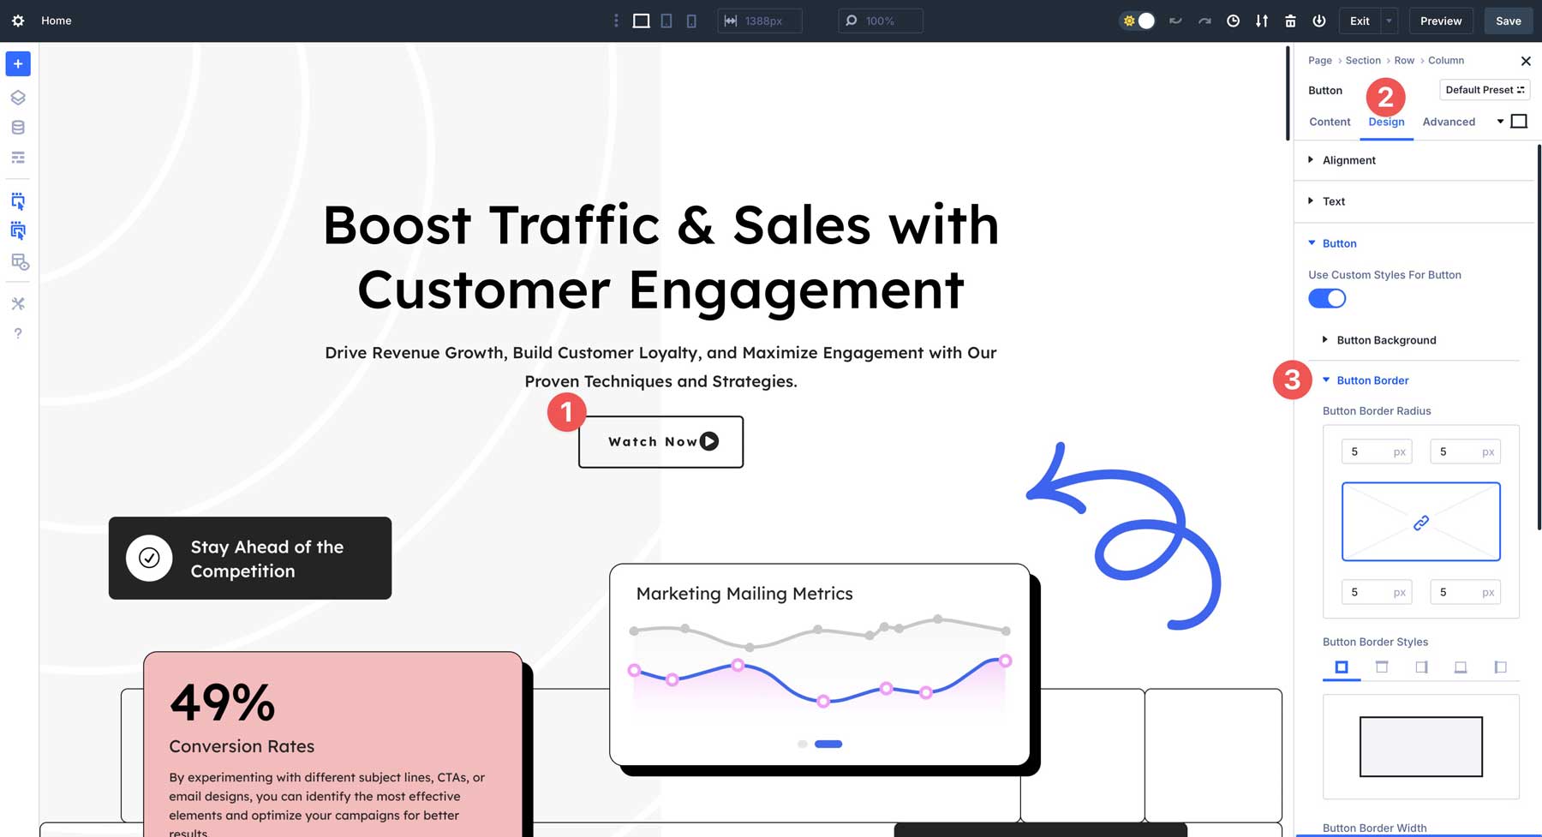The height and width of the screenshot is (837, 1542).
Task: Open the revision History clock icon
Action: 1234,20
